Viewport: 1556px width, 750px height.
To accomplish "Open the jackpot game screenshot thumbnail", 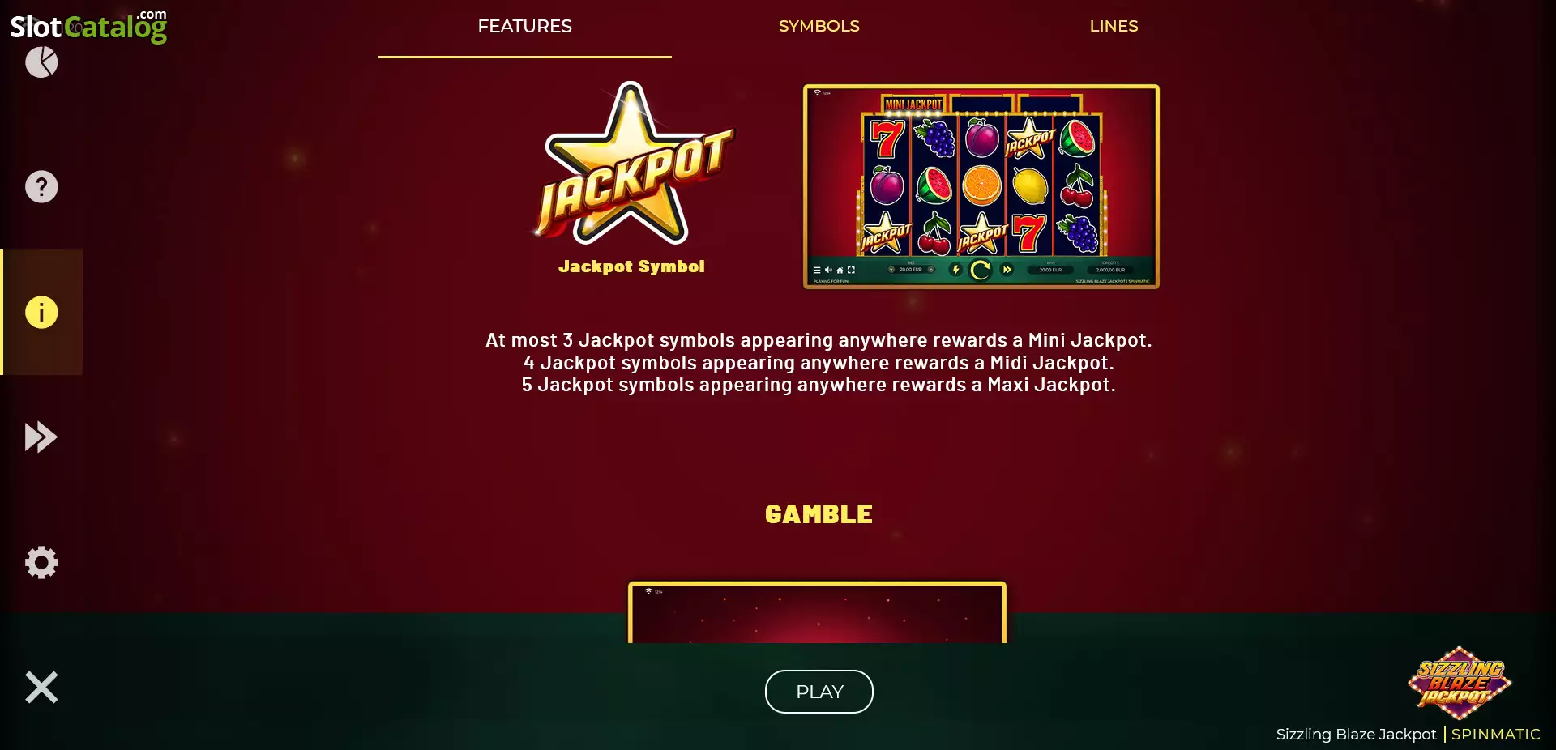I will pos(981,186).
